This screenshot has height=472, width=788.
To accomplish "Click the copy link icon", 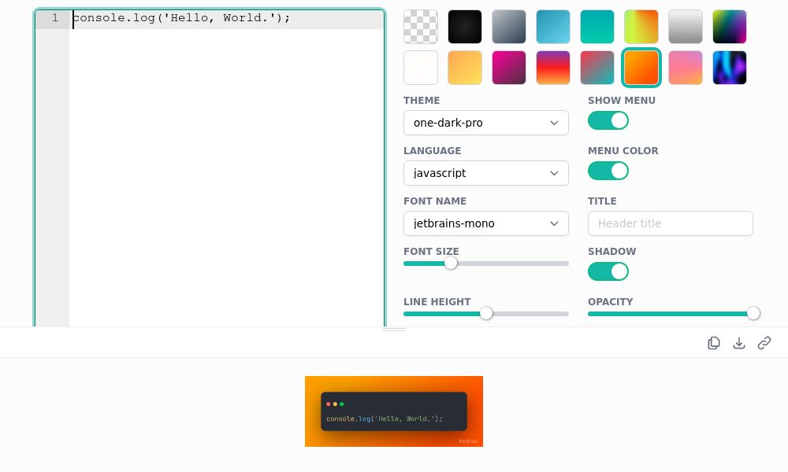I will click(764, 343).
